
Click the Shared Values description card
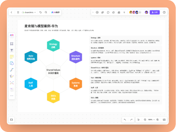(x=126, y=70)
